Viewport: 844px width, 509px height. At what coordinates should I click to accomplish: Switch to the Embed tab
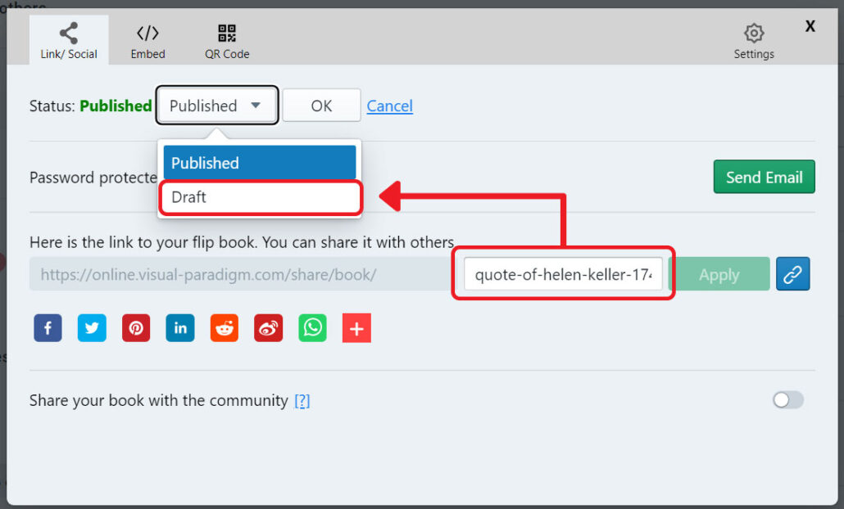(147, 41)
